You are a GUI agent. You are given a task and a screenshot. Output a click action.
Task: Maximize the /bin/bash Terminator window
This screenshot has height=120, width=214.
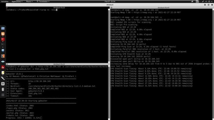208,5
